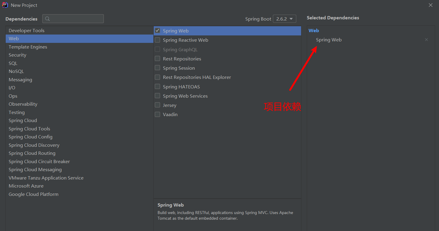This screenshot has height=231, width=439.
Task: Click the Vaadin row label
Action: point(170,114)
